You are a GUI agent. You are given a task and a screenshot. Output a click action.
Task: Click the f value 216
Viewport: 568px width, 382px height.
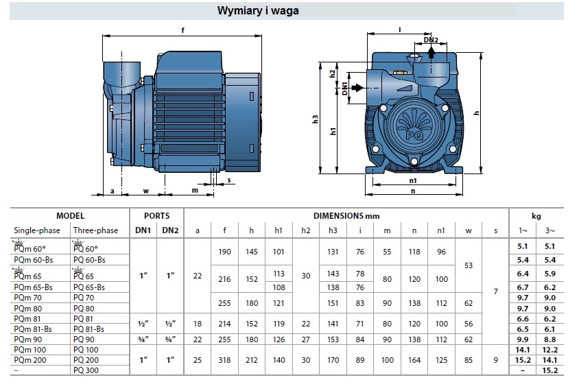tap(224, 279)
